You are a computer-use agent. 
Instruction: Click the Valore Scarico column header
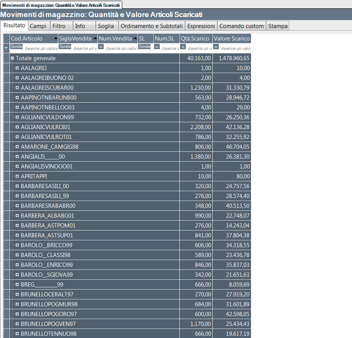tap(231, 39)
